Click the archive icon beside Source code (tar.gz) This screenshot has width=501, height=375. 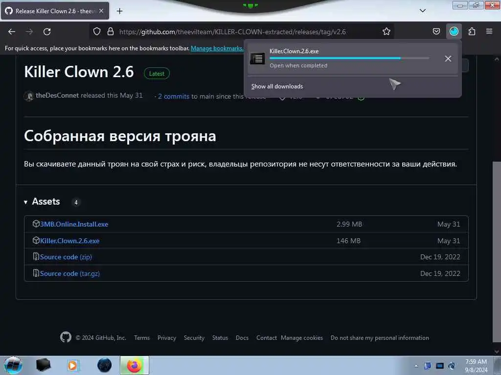tap(36, 273)
